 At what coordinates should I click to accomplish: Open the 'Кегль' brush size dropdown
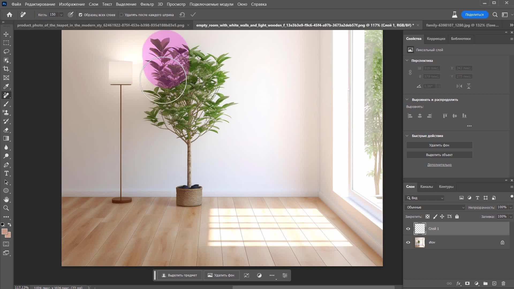(61, 15)
